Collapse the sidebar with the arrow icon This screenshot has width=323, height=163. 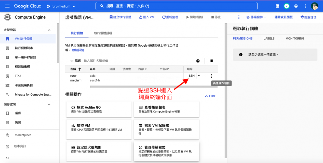[x=7, y=158]
